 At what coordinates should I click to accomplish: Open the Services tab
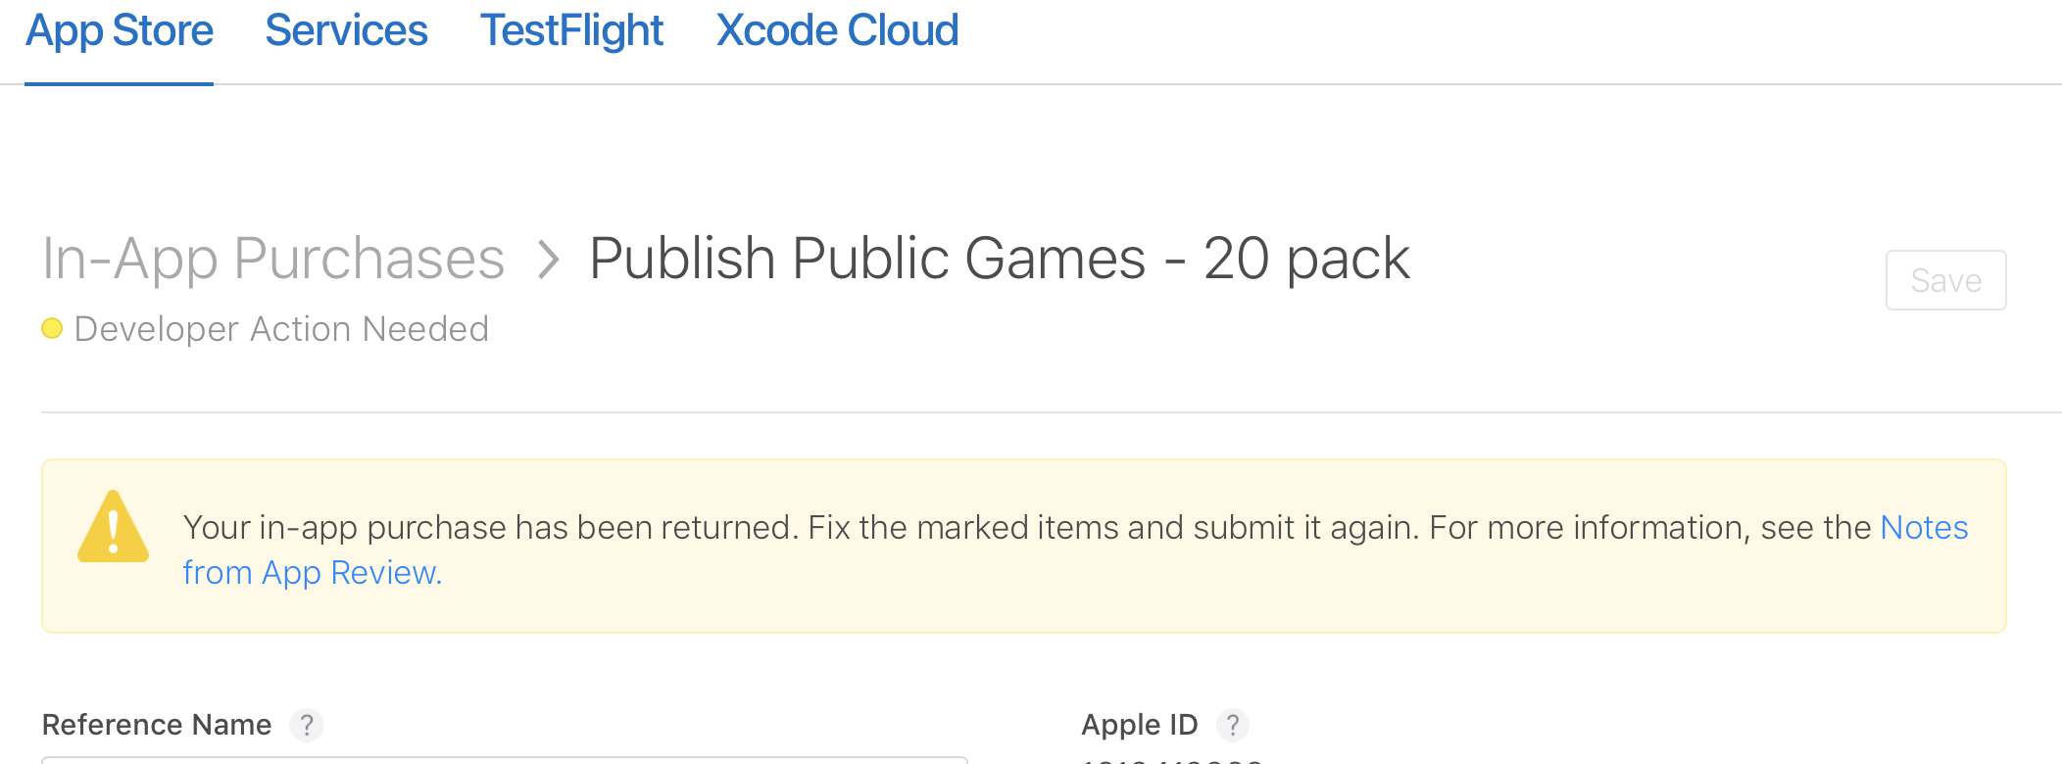[x=346, y=31]
